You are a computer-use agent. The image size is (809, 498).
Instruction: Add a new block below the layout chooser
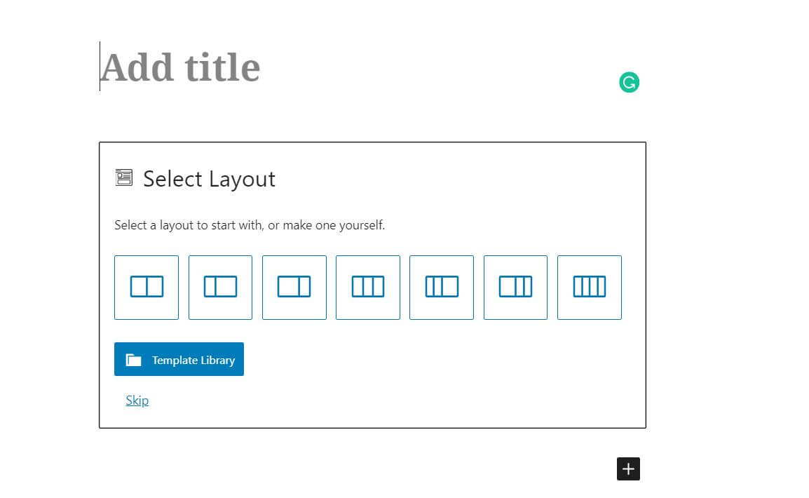628,469
